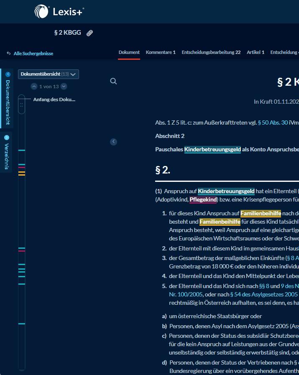Click the second yellow marker on overview bar
Viewport: 299px width, 375px height.
click(x=22, y=175)
